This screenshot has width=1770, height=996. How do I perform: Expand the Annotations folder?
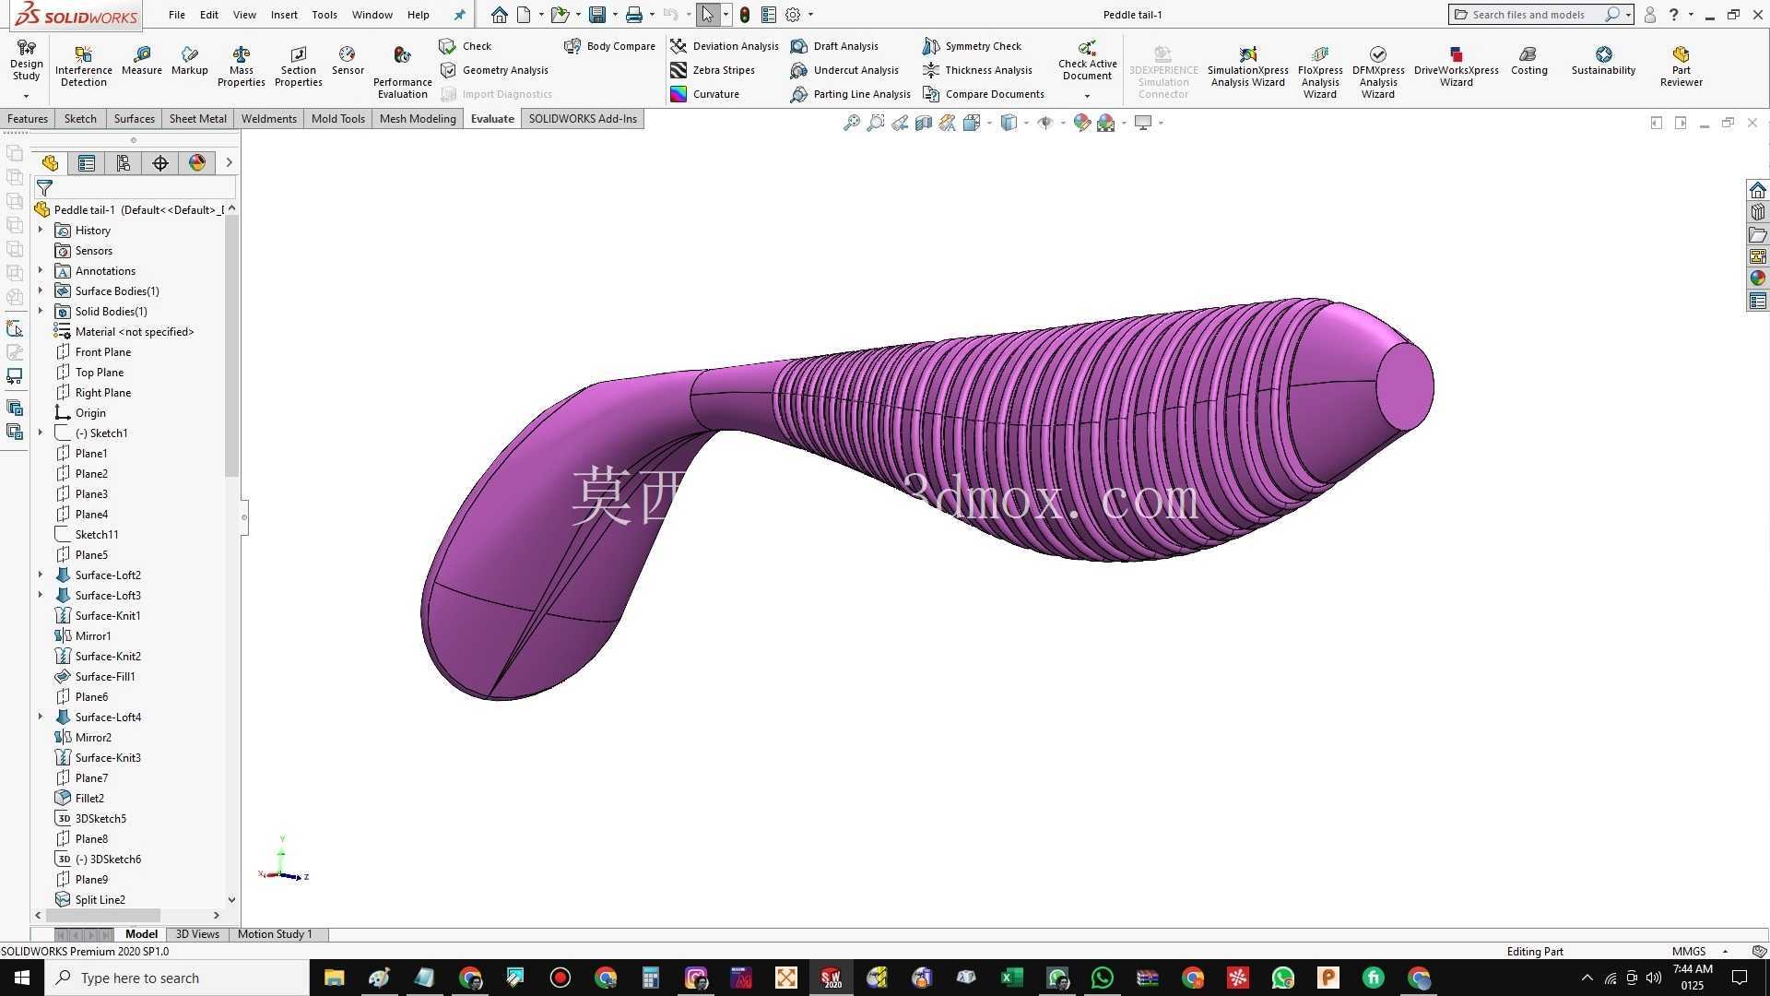[x=41, y=271]
